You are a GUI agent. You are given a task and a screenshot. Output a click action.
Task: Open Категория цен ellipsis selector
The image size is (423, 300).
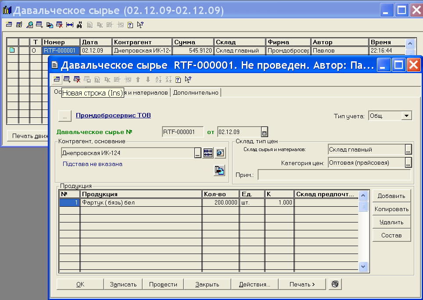(408, 163)
